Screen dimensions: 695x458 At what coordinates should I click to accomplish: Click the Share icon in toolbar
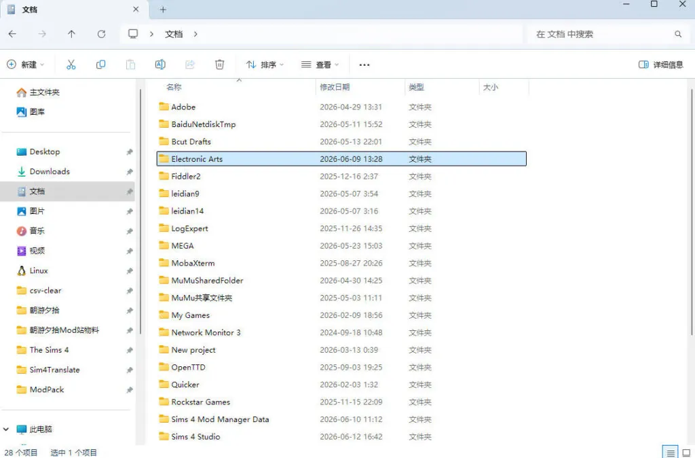(x=190, y=65)
